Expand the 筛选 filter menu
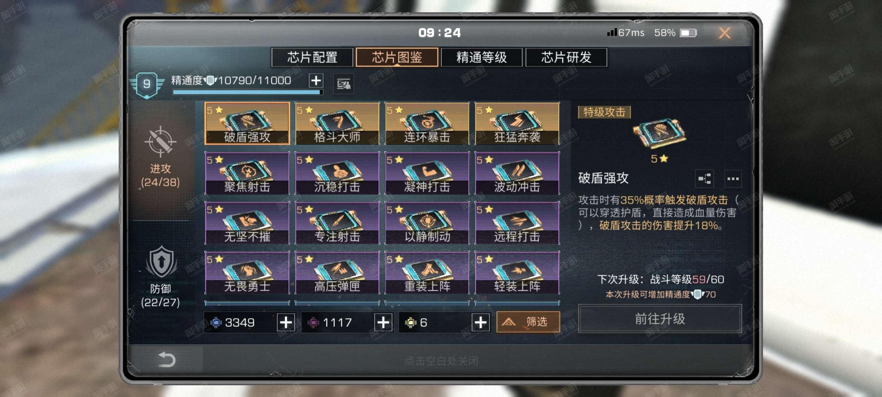Screen dimensions: 882x397 tap(528, 322)
